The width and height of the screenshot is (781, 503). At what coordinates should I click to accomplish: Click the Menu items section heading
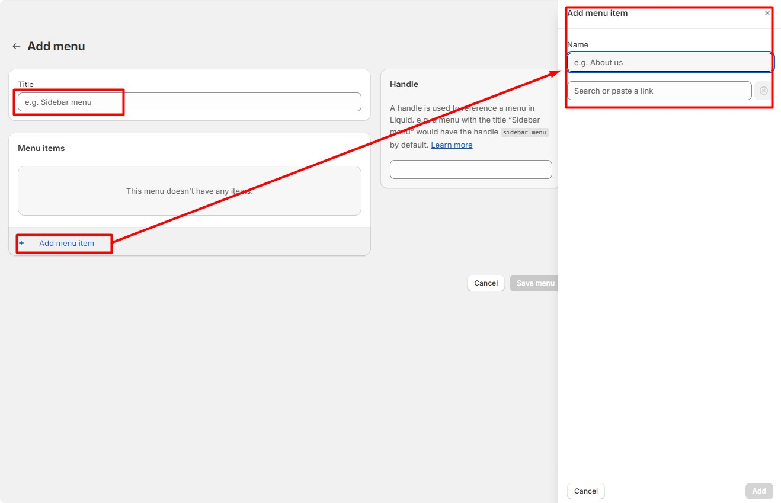click(x=41, y=148)
